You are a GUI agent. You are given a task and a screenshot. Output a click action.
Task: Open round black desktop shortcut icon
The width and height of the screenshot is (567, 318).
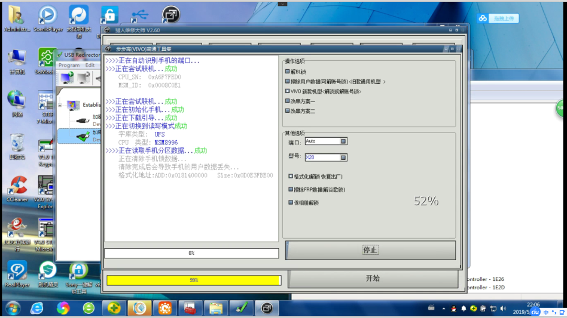170,14
